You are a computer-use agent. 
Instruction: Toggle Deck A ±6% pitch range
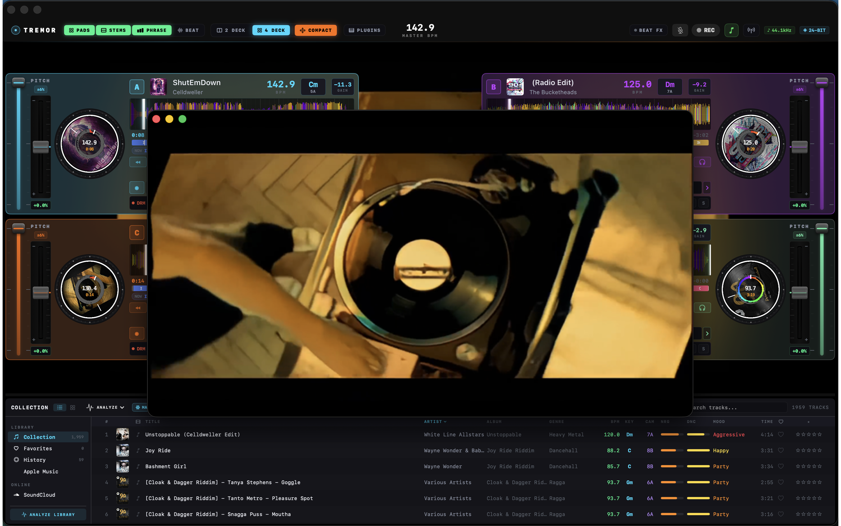(41, 89)
